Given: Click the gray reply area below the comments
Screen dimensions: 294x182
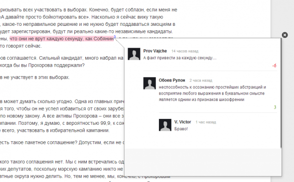Looking at the screenshot, I should pos(203,162).
